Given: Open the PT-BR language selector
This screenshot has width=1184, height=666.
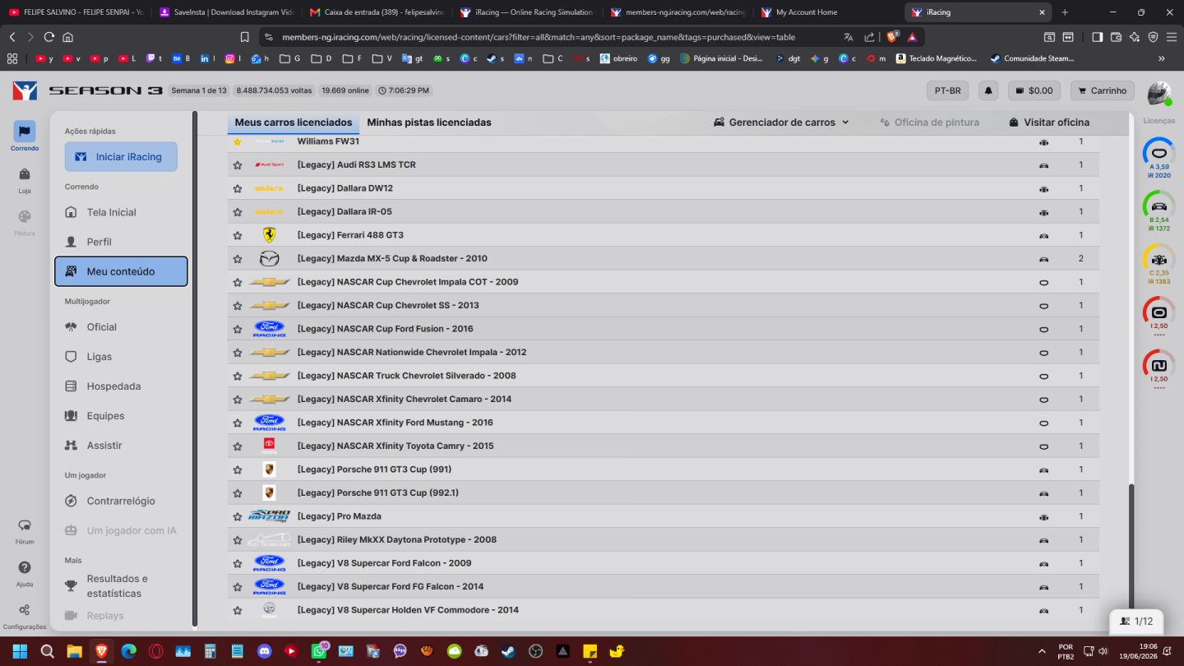Looking at the screenshot, I should point(948,90).
